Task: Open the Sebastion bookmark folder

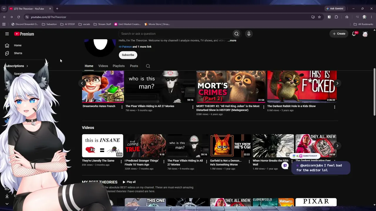Action: click(49, 24)
